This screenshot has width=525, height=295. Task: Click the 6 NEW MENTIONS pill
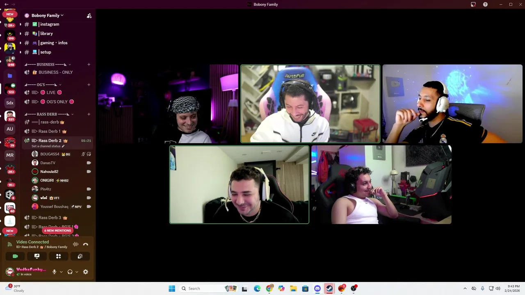click(58, 231)
